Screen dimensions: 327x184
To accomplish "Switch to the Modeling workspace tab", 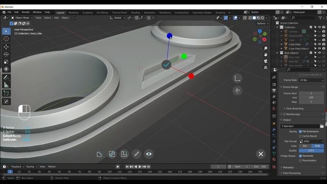I will tap(74, 13).
